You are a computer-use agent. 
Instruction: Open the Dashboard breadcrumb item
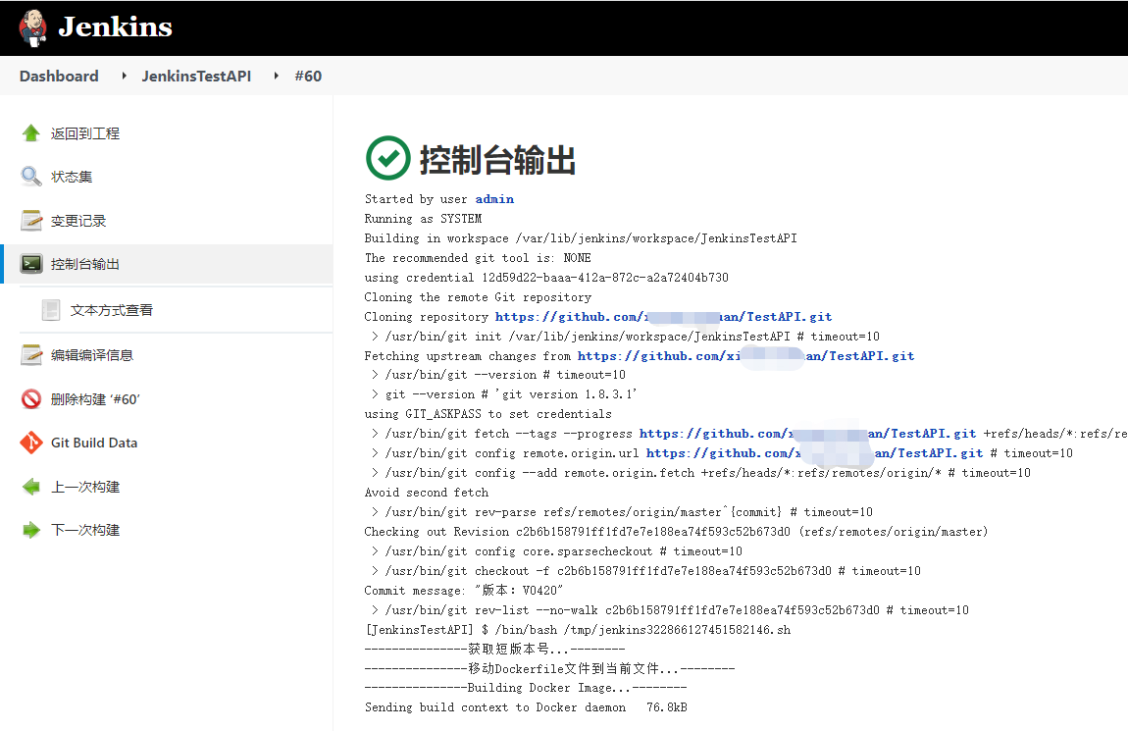(59, 76)
